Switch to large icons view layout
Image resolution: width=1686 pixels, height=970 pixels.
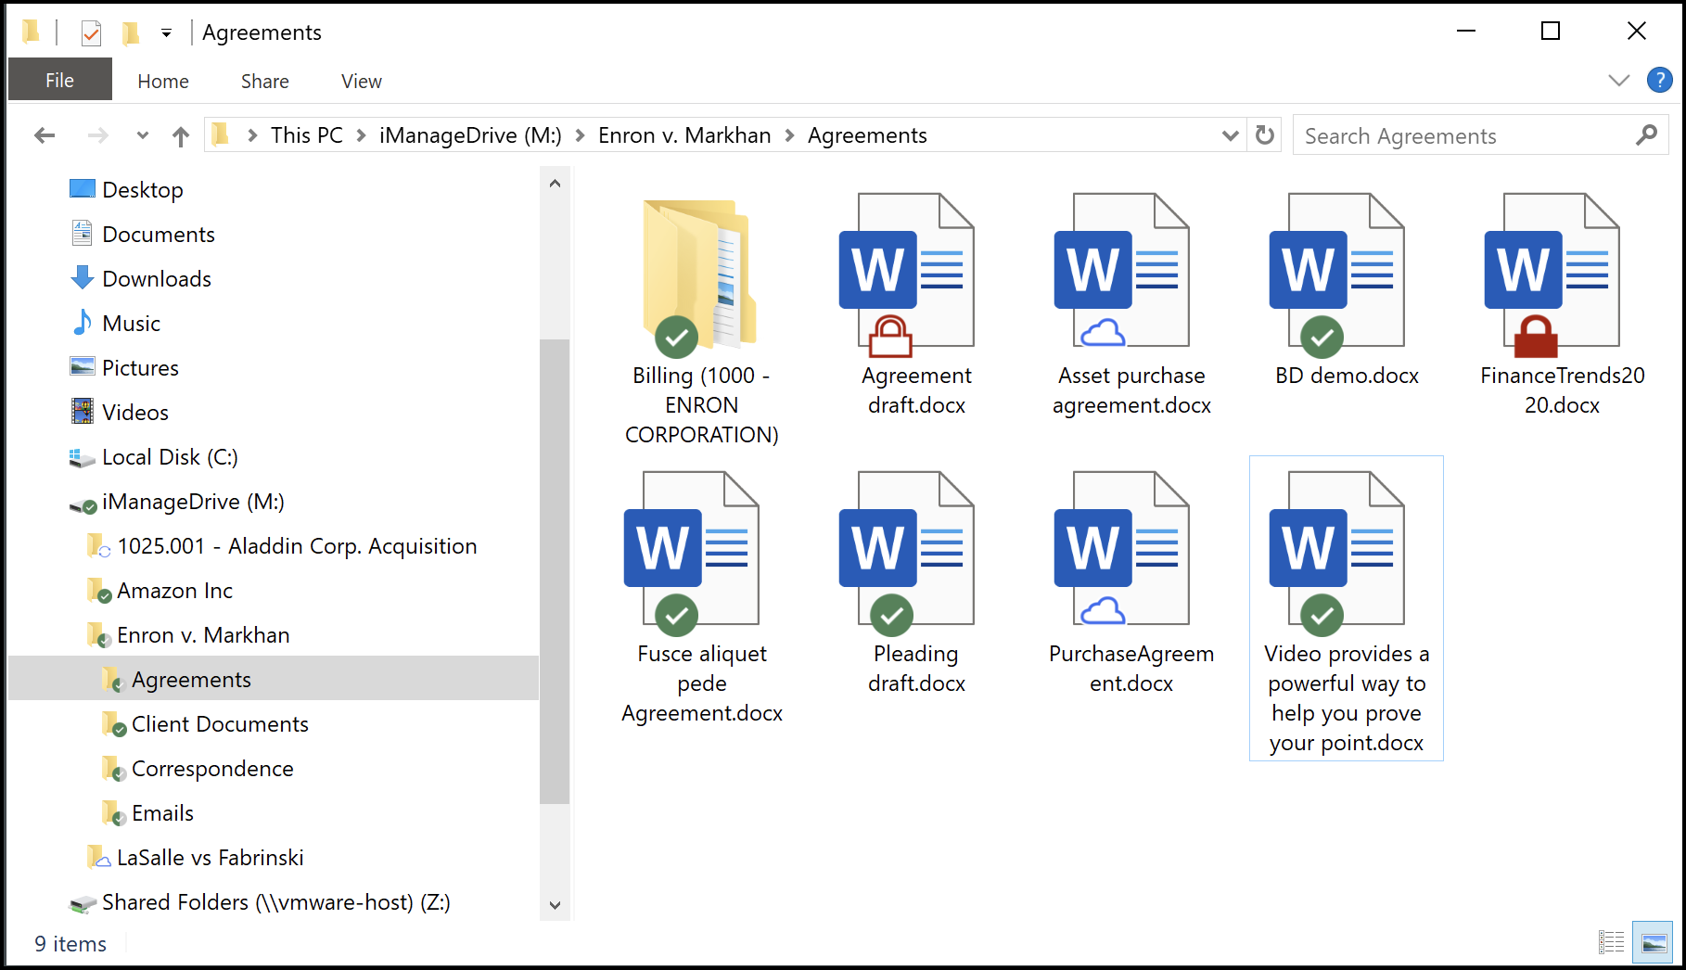[1653, 943]
